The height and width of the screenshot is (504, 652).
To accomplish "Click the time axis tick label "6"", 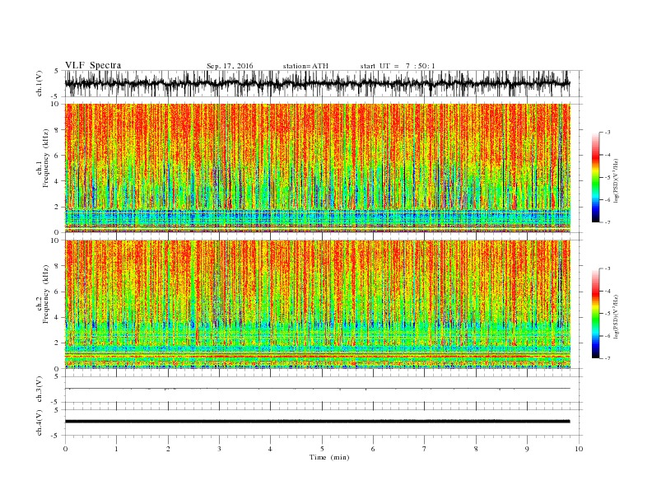I will 373,449.
